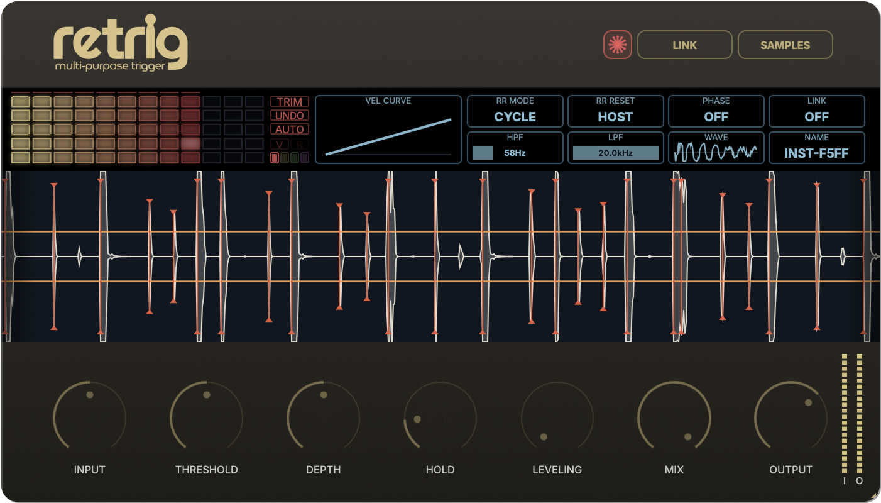Click the TRIM button
Image resolution: width=881 pixels, height=503 pixels.
coord(290,102)
